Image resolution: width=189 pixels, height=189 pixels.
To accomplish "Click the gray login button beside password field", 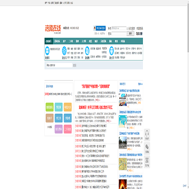I will click(x=130, y=33).
